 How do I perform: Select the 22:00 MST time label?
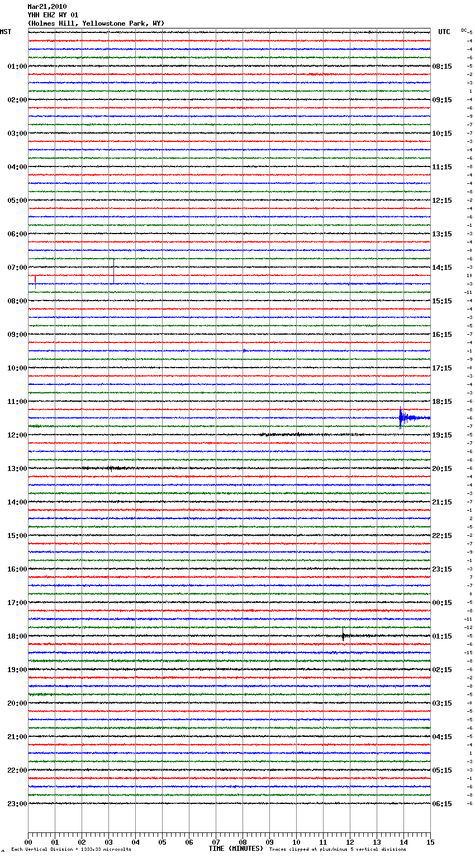click(x=17, y=770)
